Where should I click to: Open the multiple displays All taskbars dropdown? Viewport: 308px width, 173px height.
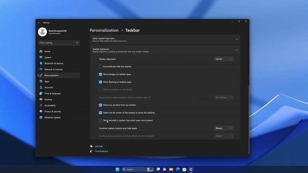pos(223,98)
